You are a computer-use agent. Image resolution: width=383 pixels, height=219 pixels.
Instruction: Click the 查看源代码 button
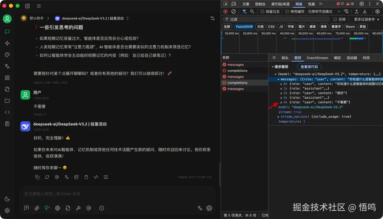point(309,67)
